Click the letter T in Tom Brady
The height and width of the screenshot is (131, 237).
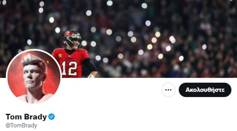point(8,117)
